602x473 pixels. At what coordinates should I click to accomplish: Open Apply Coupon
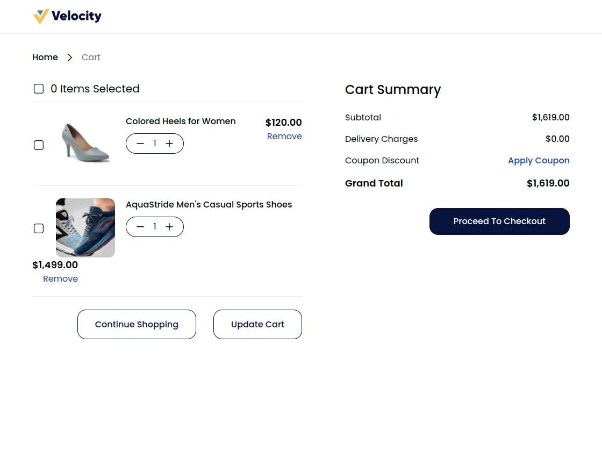click(539, 160)
